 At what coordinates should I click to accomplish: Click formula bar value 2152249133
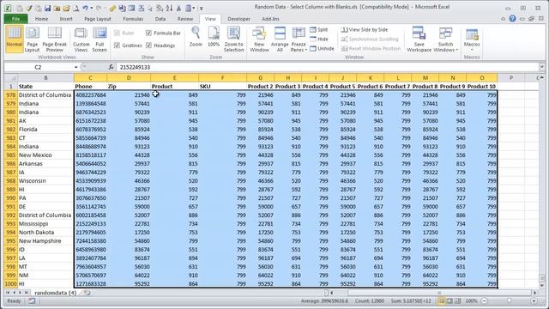tap(135, 67)
